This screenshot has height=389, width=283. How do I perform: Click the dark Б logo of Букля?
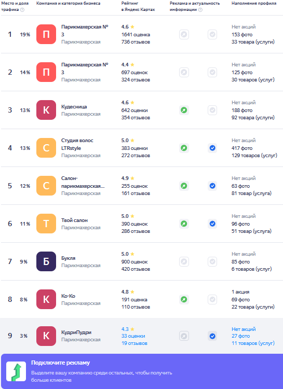(x=46, y=261)
